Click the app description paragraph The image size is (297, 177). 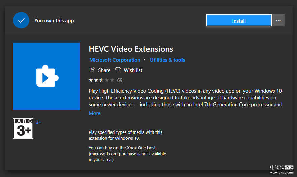click(186, 98)
